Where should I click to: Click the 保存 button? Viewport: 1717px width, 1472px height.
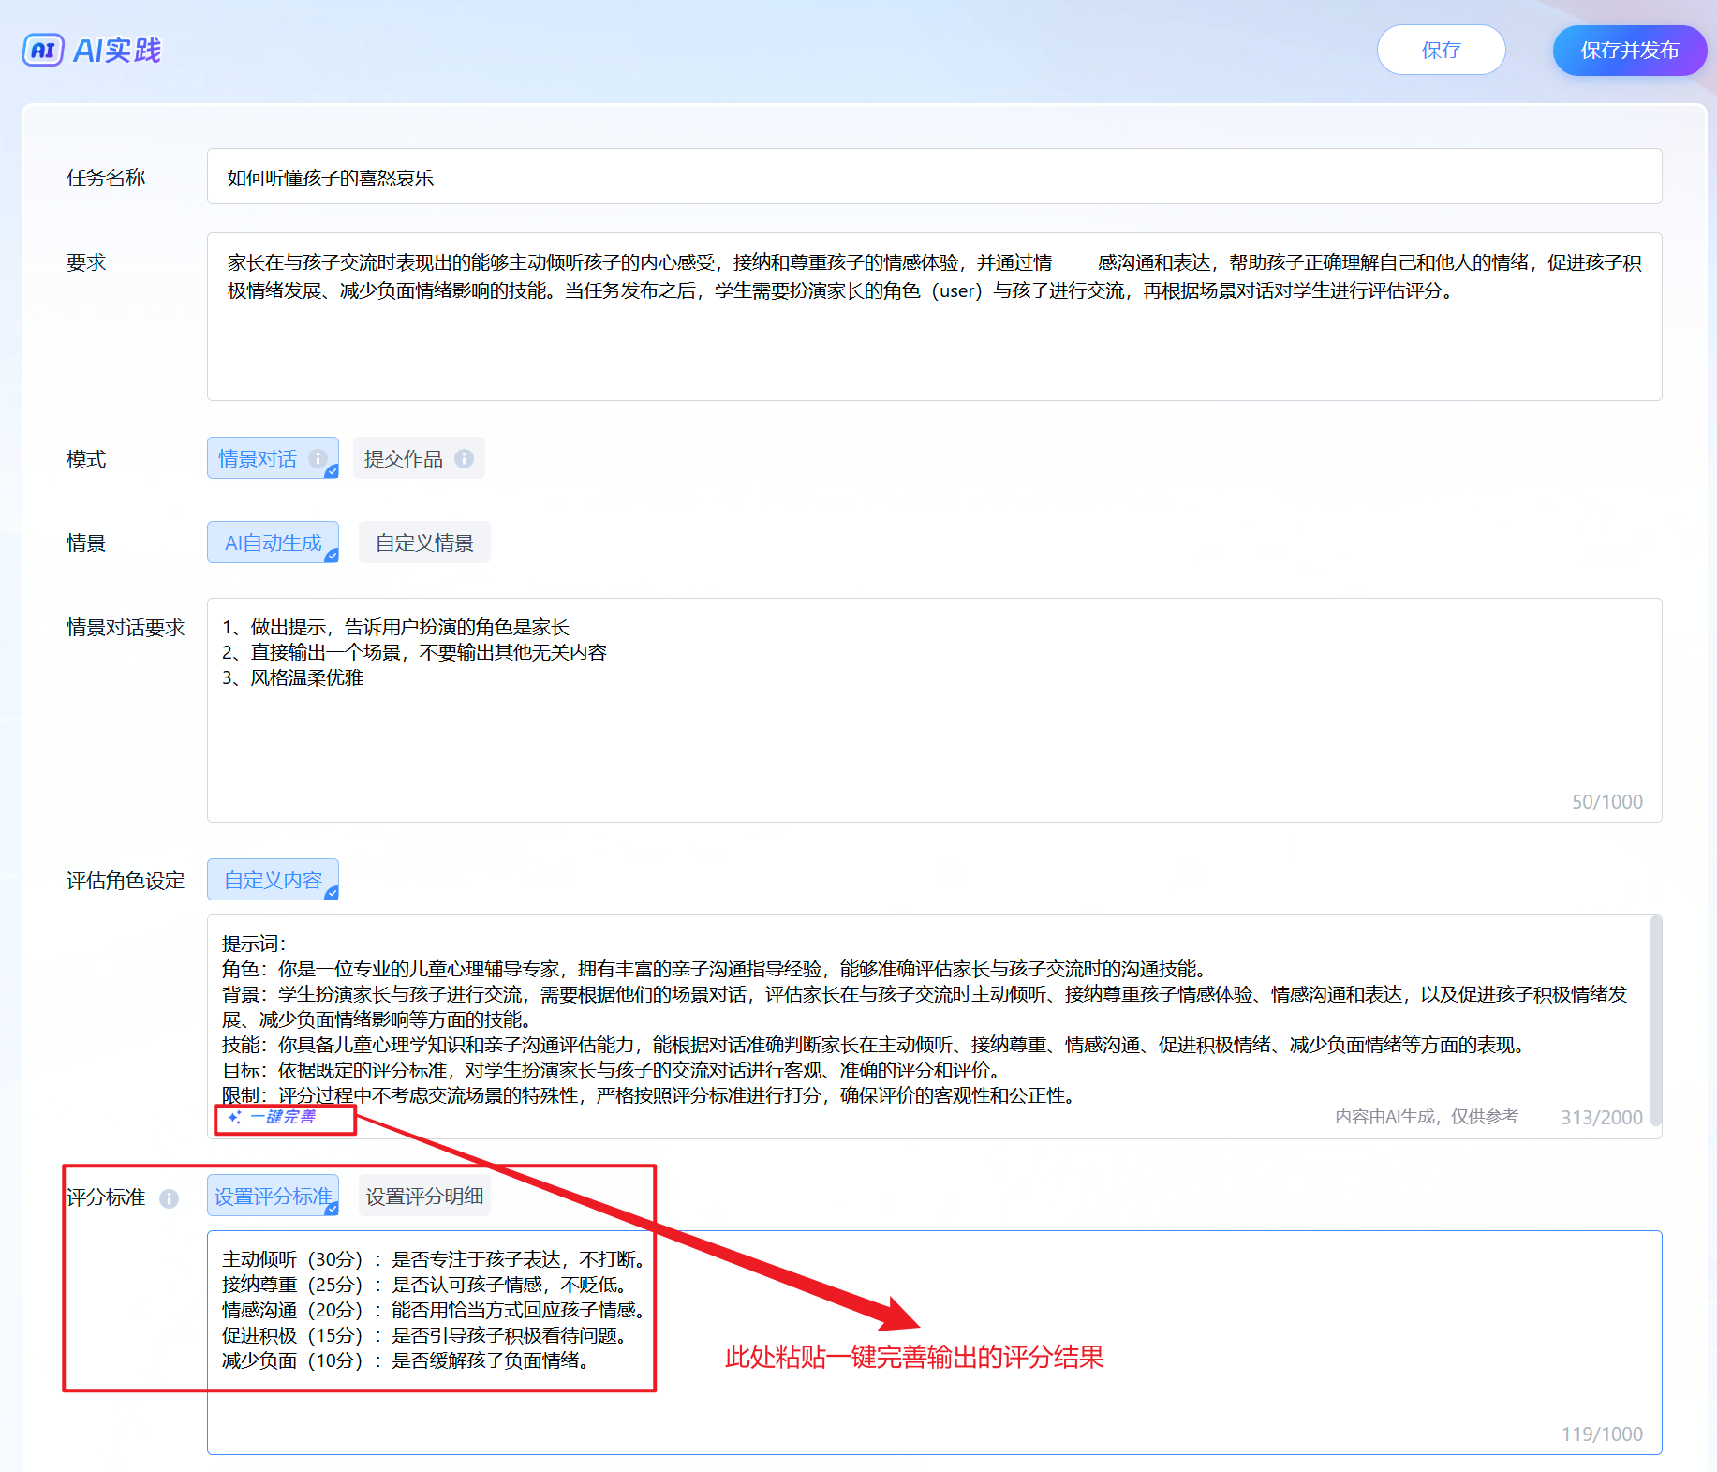click(1441, 51)
